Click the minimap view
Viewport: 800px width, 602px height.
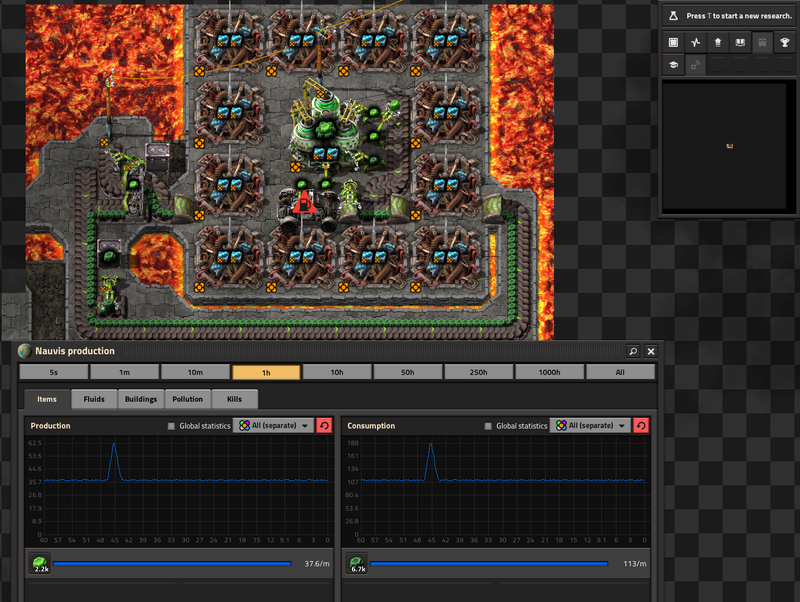tap(724, 146)
